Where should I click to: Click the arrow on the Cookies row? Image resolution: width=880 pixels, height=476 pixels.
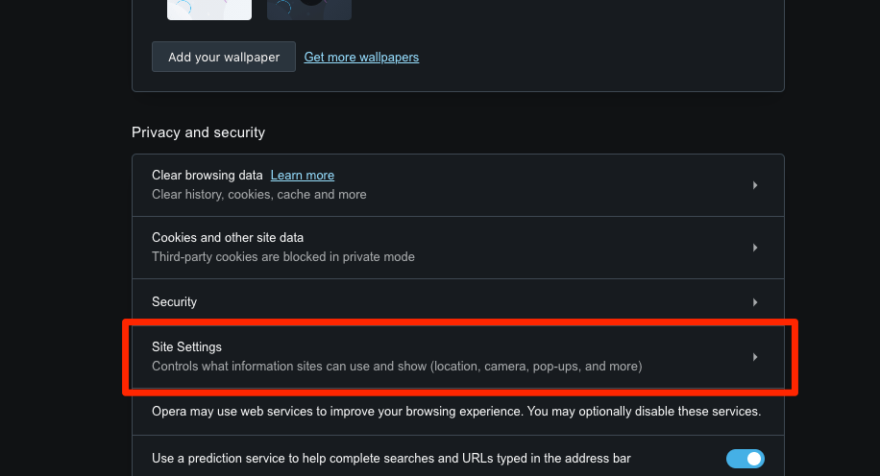click(755, 248)
